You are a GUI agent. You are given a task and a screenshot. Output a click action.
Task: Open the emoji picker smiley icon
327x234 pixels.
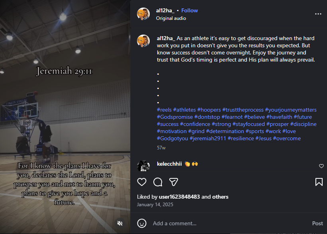142,223
